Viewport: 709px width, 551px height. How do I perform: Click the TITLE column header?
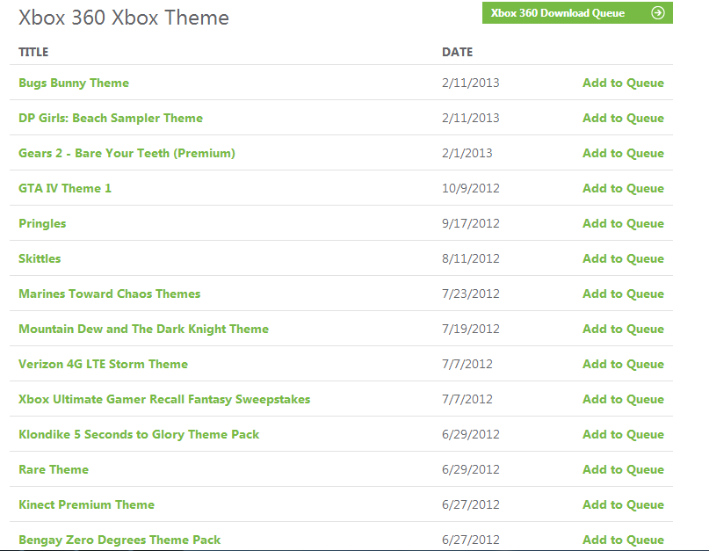33,52
